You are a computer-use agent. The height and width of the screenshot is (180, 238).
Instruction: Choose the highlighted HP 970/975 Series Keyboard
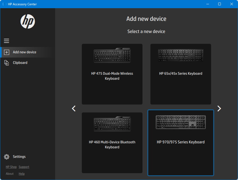[x=180, y=143]
